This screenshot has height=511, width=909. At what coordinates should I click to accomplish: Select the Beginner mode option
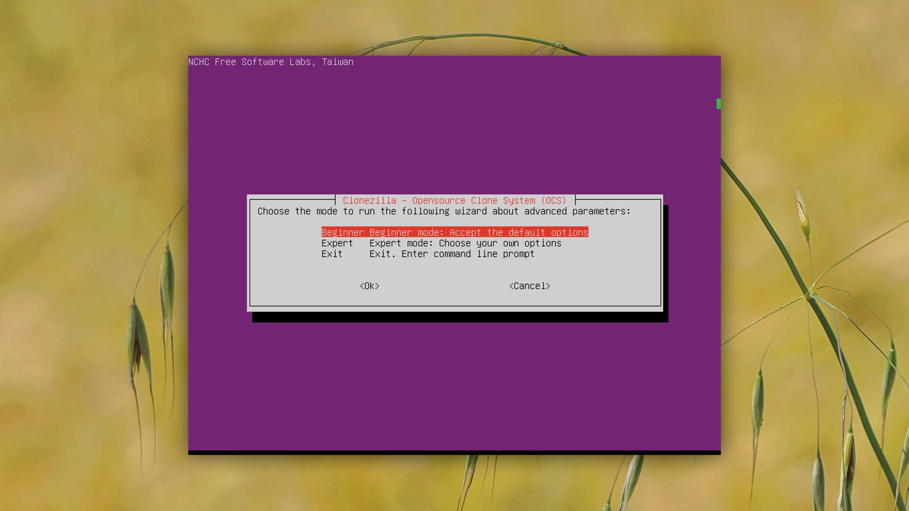(454, 232)
